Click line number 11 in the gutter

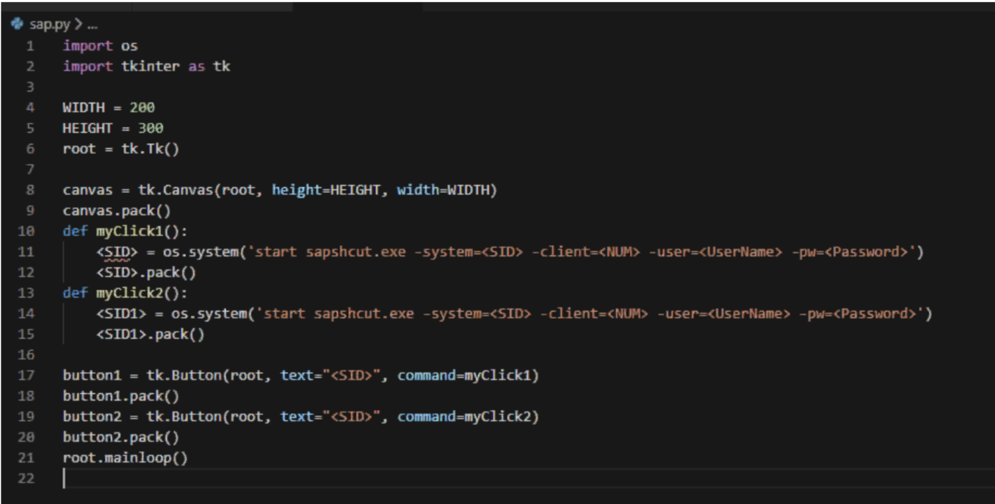27,252
